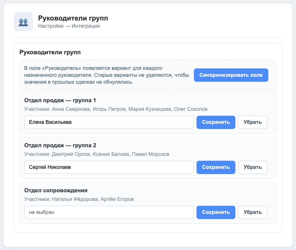Click page title Руководители групп in header
Screen dimensions: 296x250
73,18
